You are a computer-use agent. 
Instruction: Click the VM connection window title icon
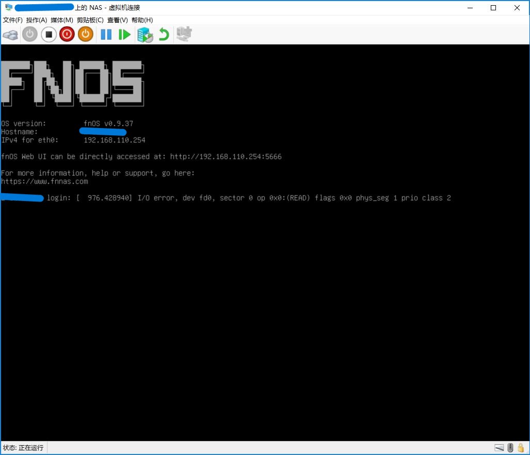(8, 7)
